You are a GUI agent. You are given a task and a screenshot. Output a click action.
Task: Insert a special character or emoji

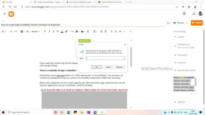point(88,31)
